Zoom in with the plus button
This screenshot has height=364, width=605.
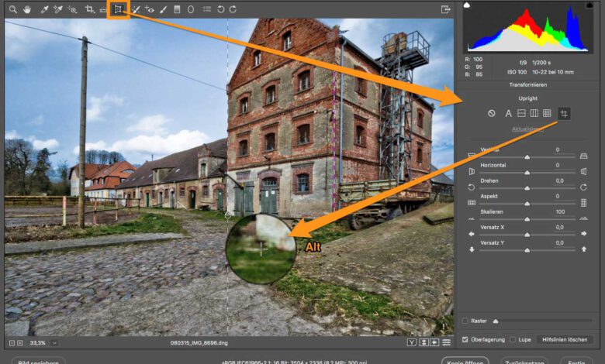[20, 343]
